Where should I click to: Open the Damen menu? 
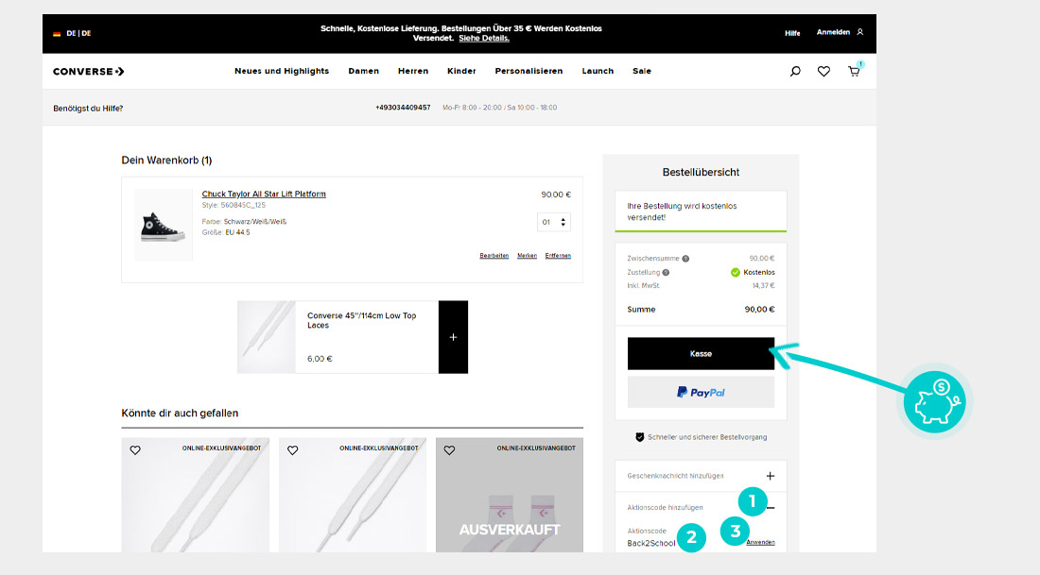tap(363, 71)
